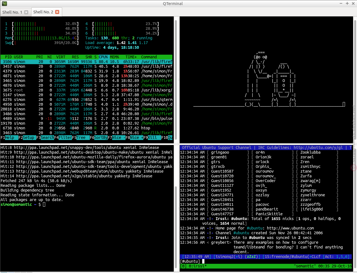The image size is (357, 273).
Task: Click the nick Zooklubba in the nick list
Action: [310, 152]
